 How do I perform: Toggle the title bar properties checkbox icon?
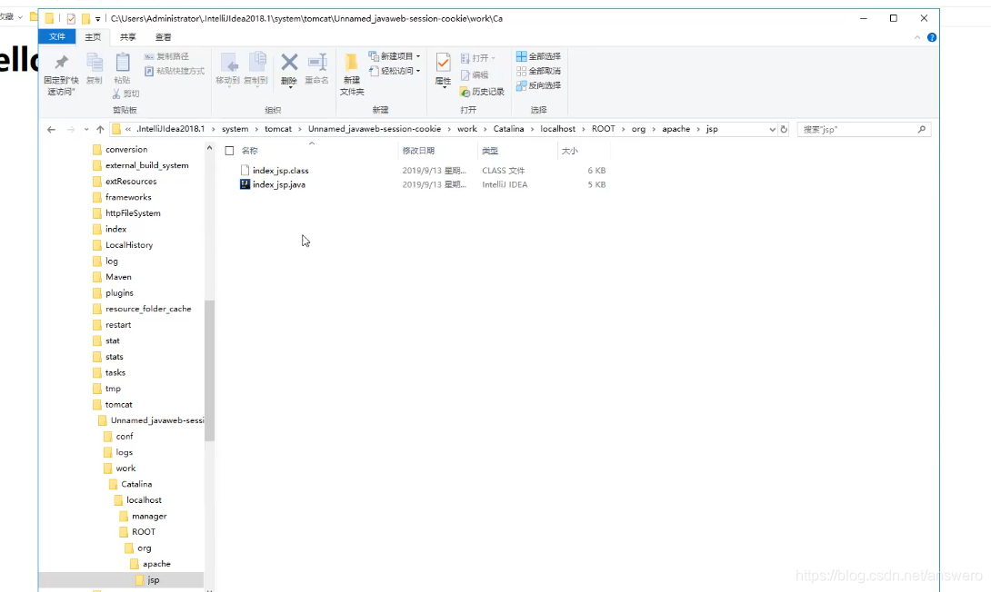[72, 19]
